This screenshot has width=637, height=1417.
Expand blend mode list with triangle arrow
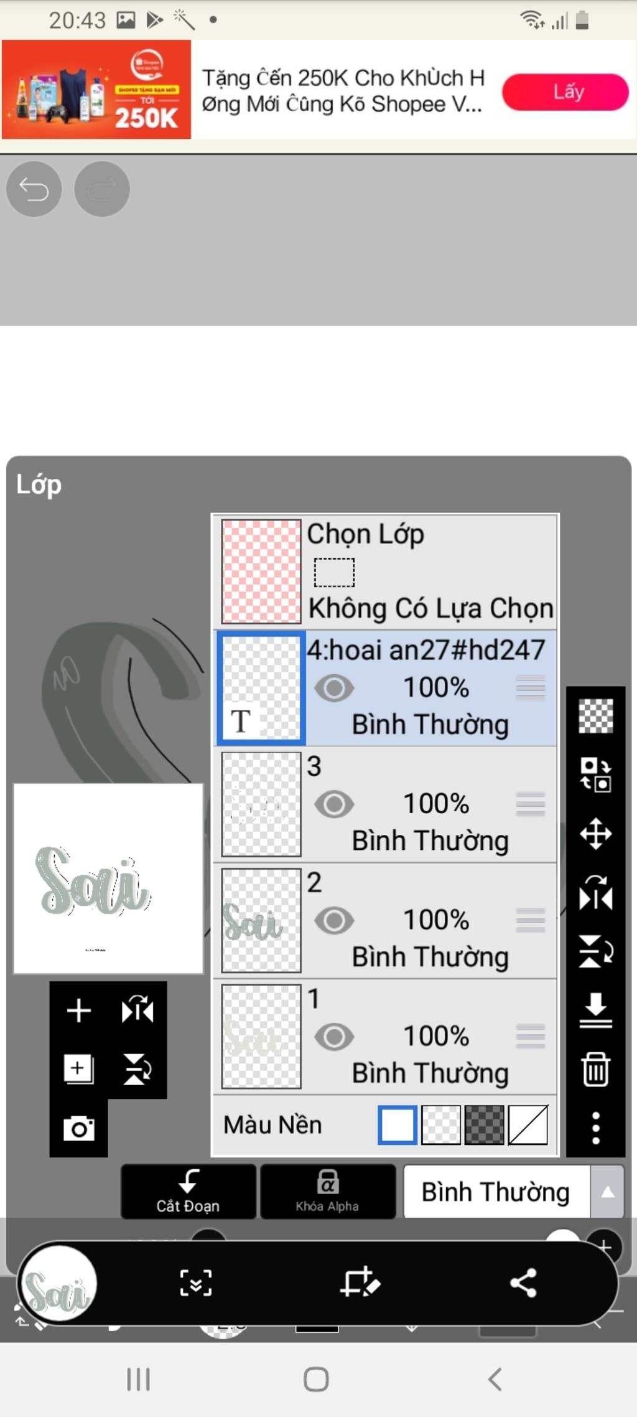tap(607, 1192)
